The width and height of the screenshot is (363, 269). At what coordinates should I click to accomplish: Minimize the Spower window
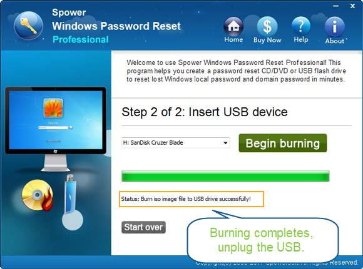[335, 6]
